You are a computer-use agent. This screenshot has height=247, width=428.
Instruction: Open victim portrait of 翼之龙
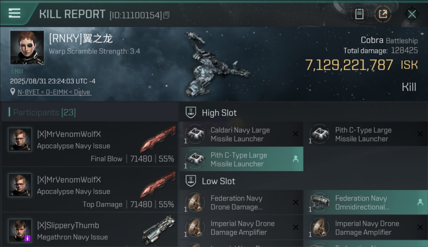(27, 47)
